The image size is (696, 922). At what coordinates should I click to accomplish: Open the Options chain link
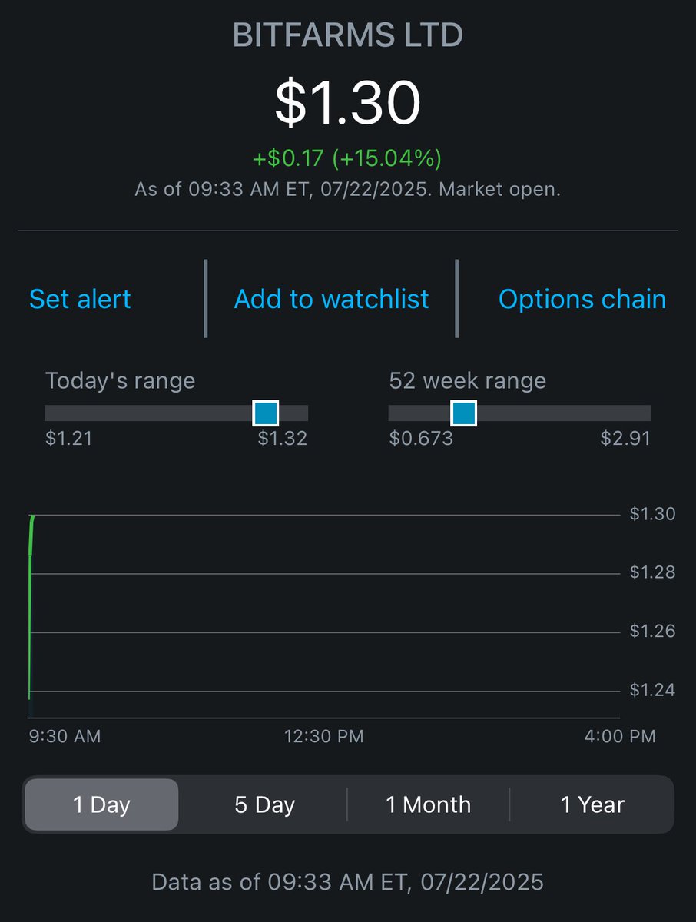click(582, 299)
